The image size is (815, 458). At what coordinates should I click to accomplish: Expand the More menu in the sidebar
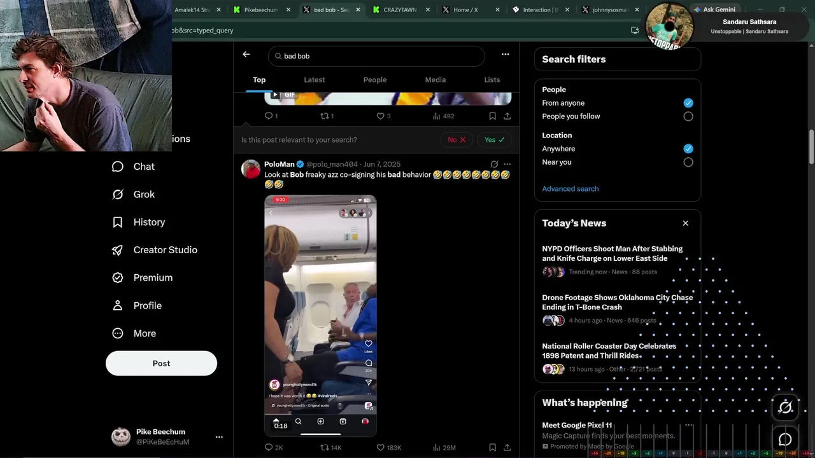pyautogui.click(x=134, y=333)
